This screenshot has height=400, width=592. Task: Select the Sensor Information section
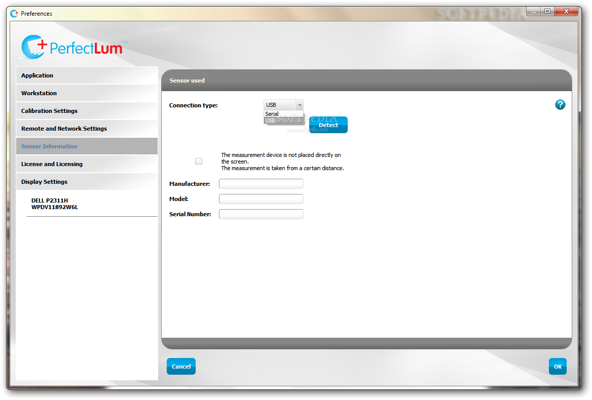click(x=87, y=146)
